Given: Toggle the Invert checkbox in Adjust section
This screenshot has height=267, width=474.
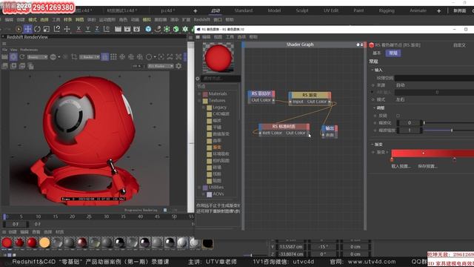Looking at the screenshot, I should (398, 116).
